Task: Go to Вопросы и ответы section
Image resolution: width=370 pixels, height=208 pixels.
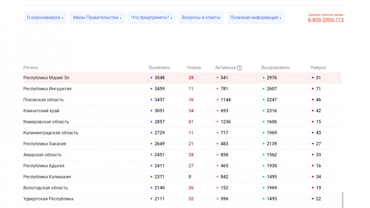Action: tap(201, 18)
